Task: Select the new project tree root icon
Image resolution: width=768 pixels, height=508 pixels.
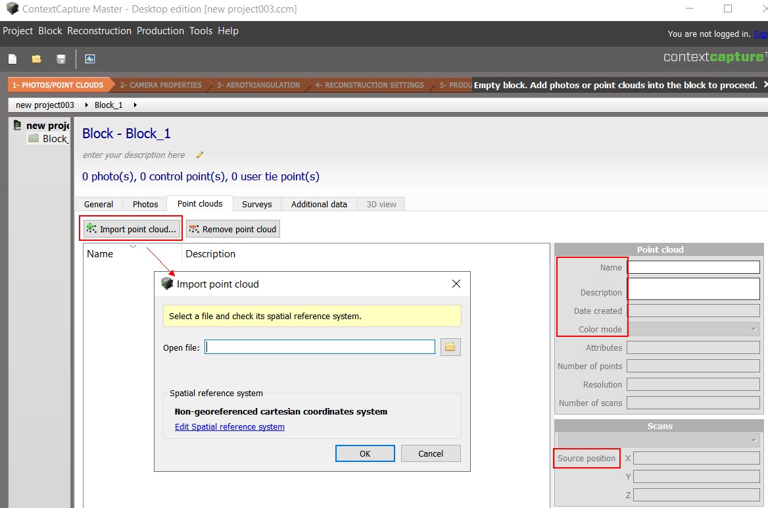Action: pos(17,126)
